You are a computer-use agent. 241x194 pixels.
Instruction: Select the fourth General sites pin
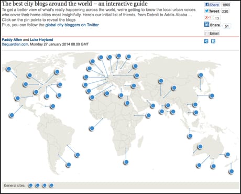click(51, 185)
